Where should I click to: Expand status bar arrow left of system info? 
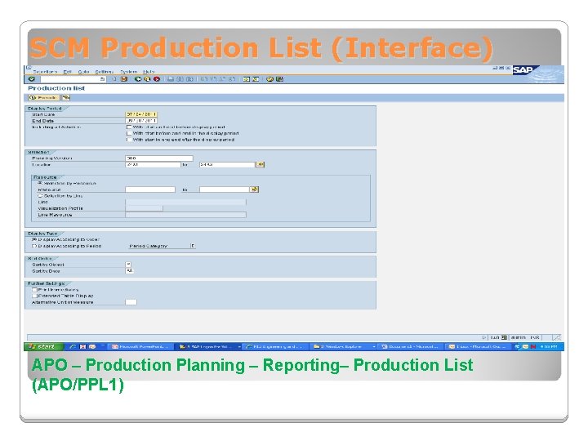click(483, 337)
